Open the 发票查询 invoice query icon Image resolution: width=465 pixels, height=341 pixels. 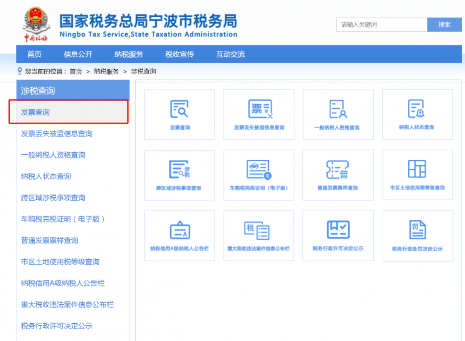point(179,114)
